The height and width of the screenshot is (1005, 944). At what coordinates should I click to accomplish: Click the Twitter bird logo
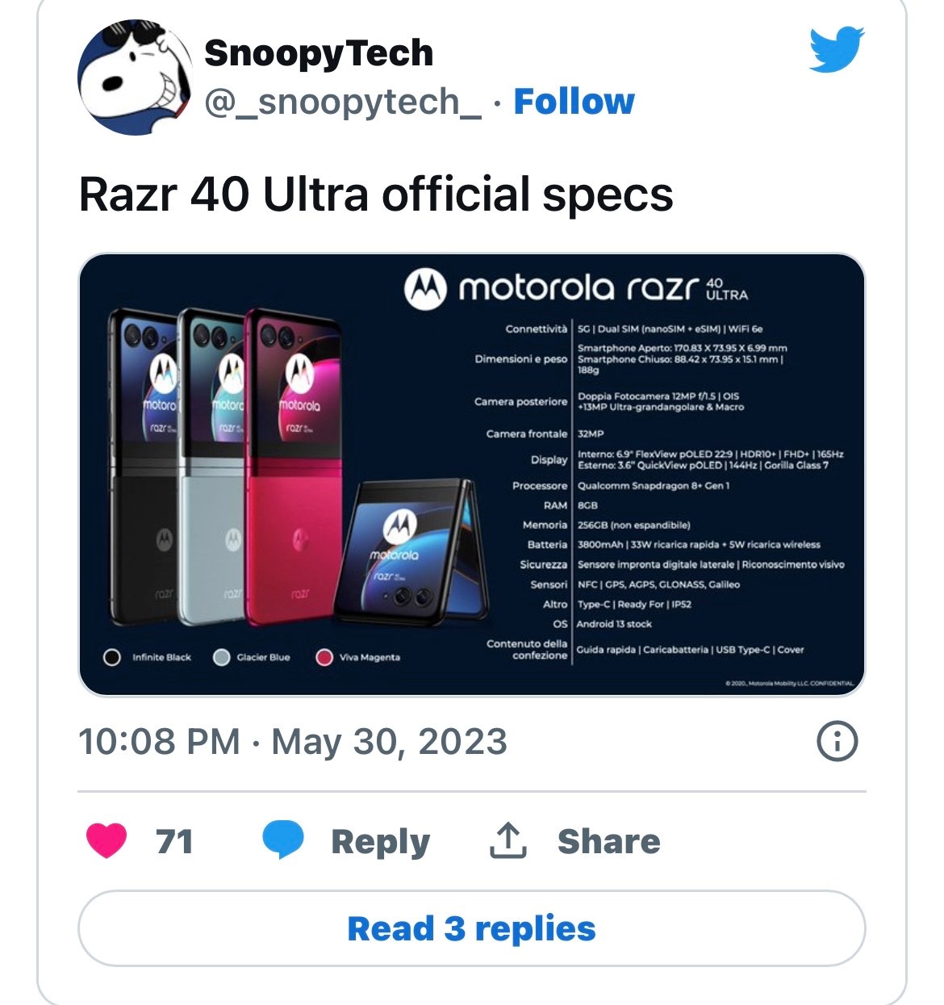837,48
